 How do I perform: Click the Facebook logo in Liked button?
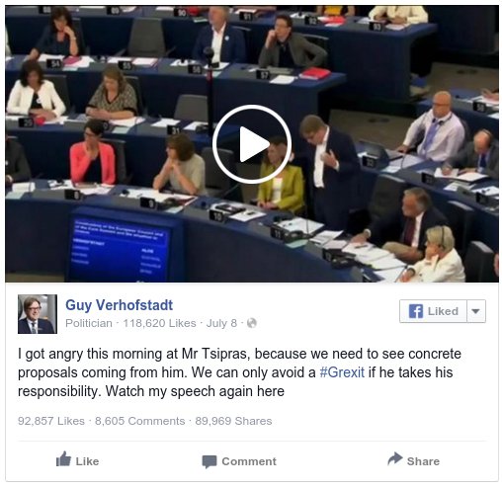click(416, 311)
